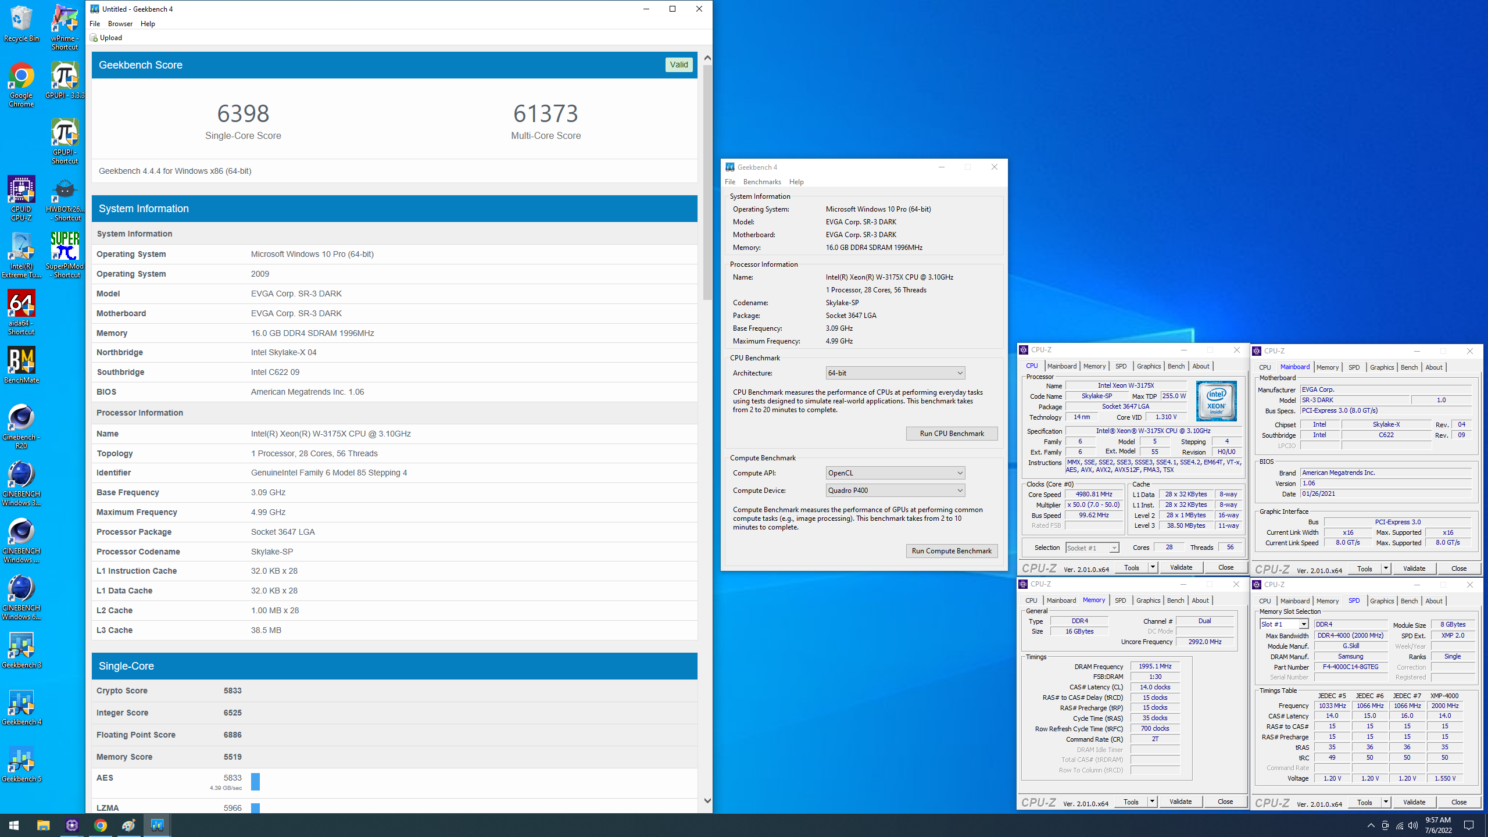Switch to Graphics tab in CPU-Z Mainboard window
The height and width of the screenshot is (837, 1488).
1382,367
